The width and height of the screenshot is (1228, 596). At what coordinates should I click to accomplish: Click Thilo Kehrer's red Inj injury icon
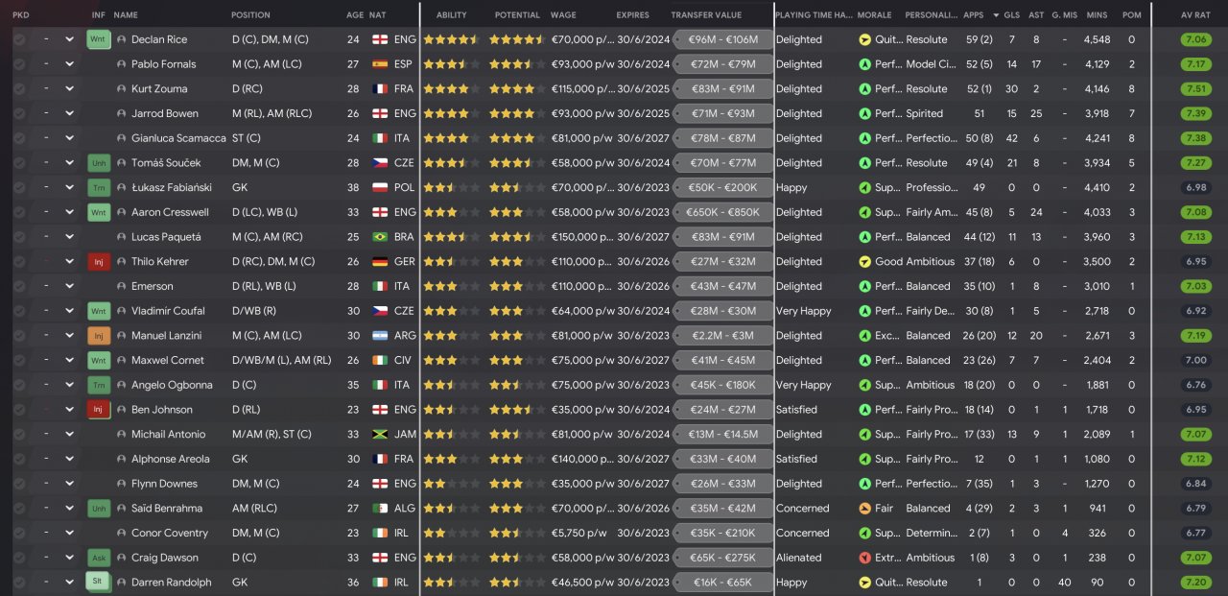[x=98, y=261]
